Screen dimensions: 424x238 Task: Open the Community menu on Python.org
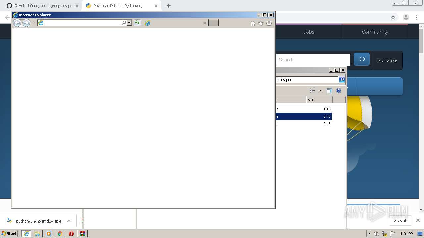(x=375, y=32)
